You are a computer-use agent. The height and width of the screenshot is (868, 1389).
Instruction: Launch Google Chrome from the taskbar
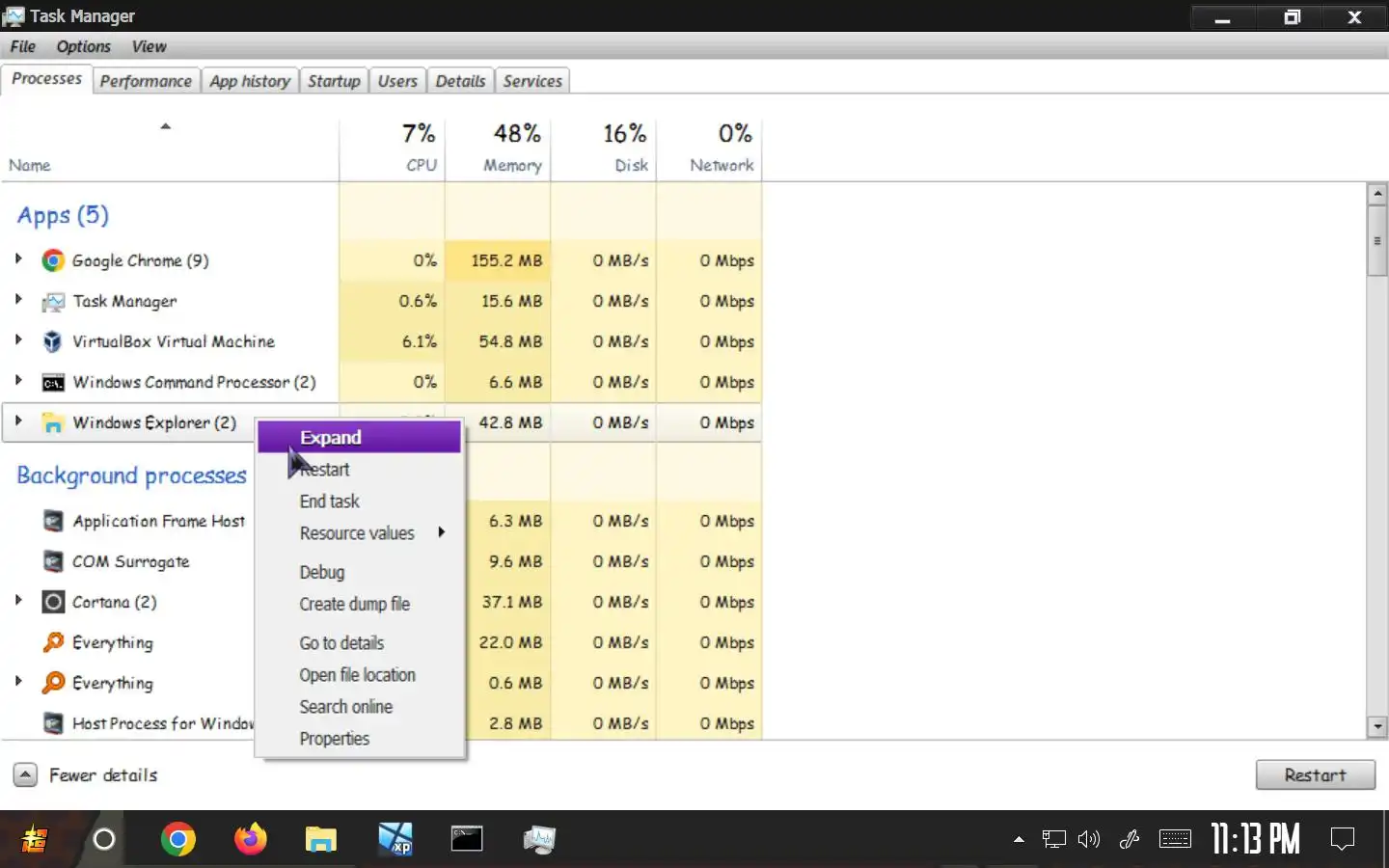[x=178, y=839]
